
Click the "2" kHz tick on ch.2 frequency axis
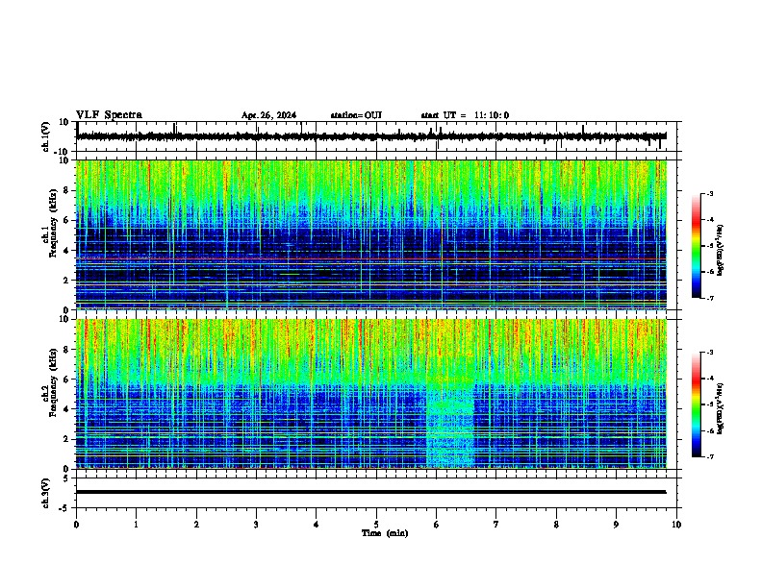click(x=66, y=439)
